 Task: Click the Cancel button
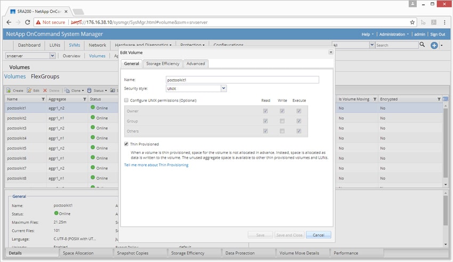(318, 235)
